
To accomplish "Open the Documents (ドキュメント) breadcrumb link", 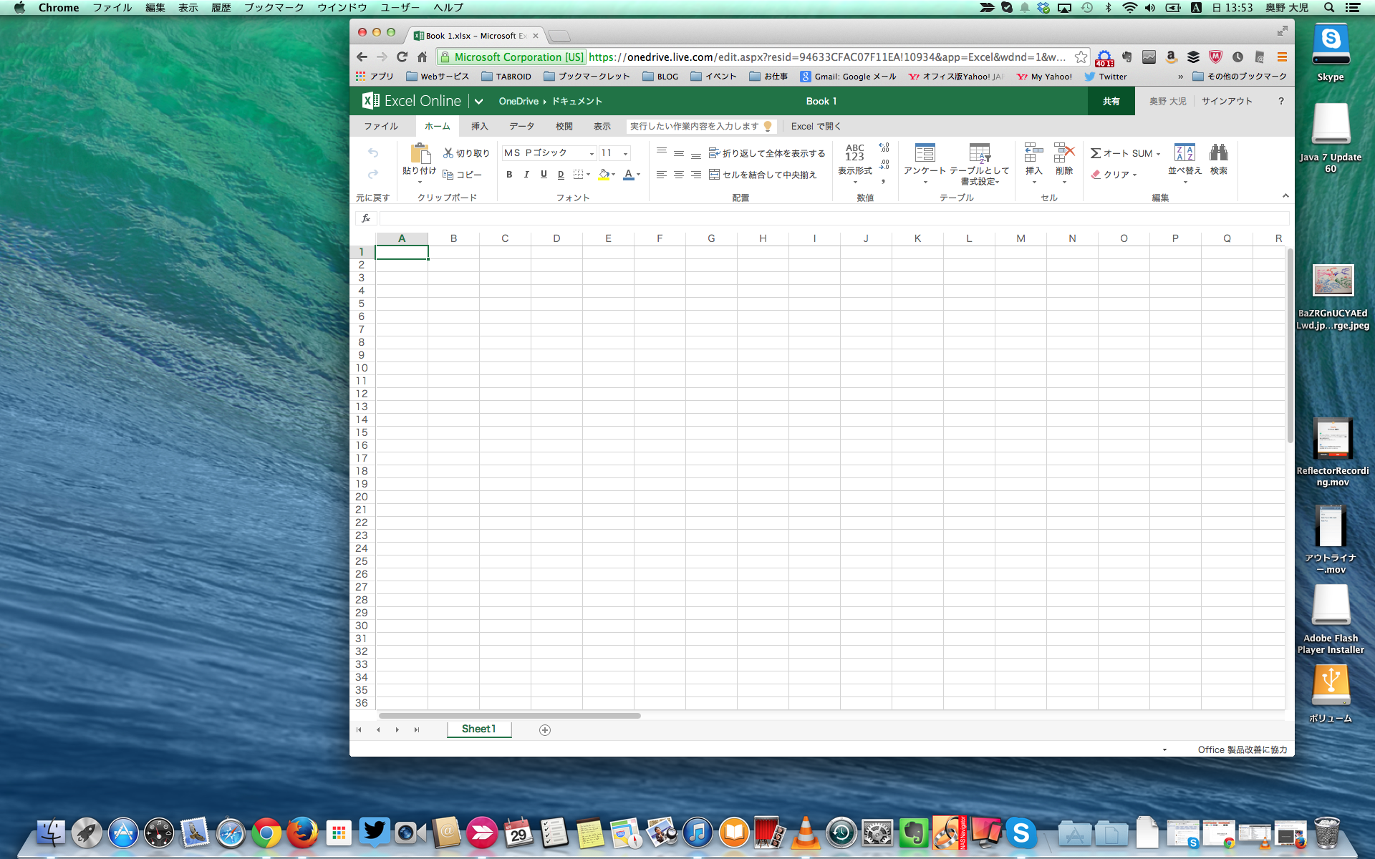I will point(576,101).
